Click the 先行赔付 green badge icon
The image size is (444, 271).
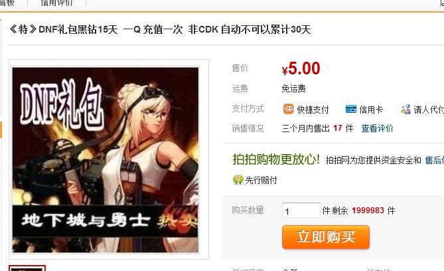[x=238, y=180]
